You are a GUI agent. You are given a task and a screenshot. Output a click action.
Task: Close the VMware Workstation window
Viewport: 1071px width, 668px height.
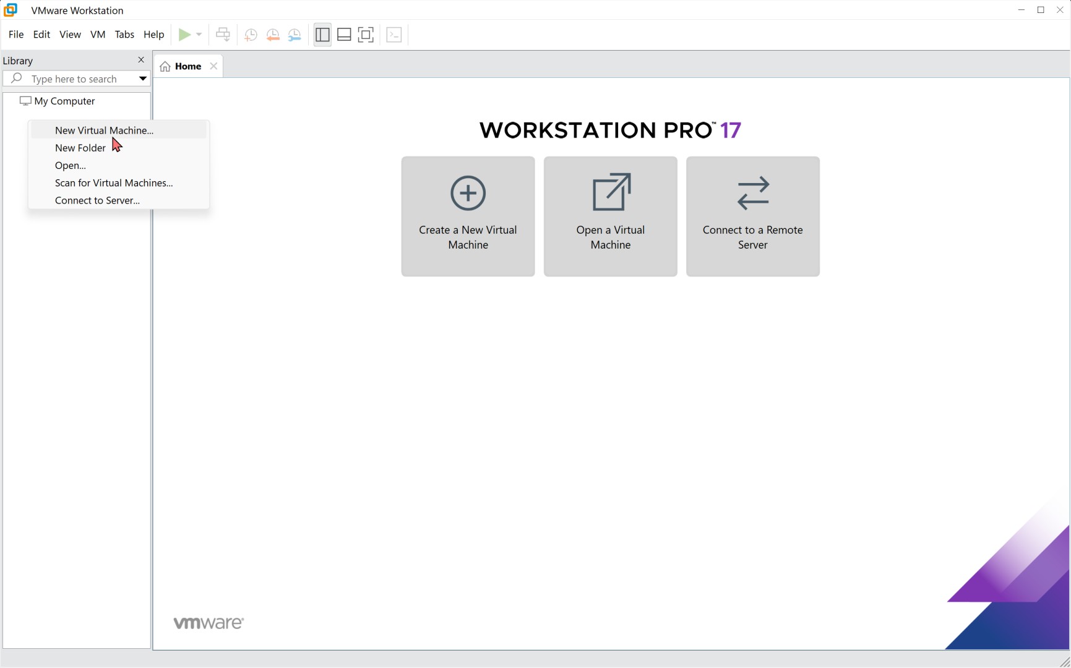(1060, 10)
